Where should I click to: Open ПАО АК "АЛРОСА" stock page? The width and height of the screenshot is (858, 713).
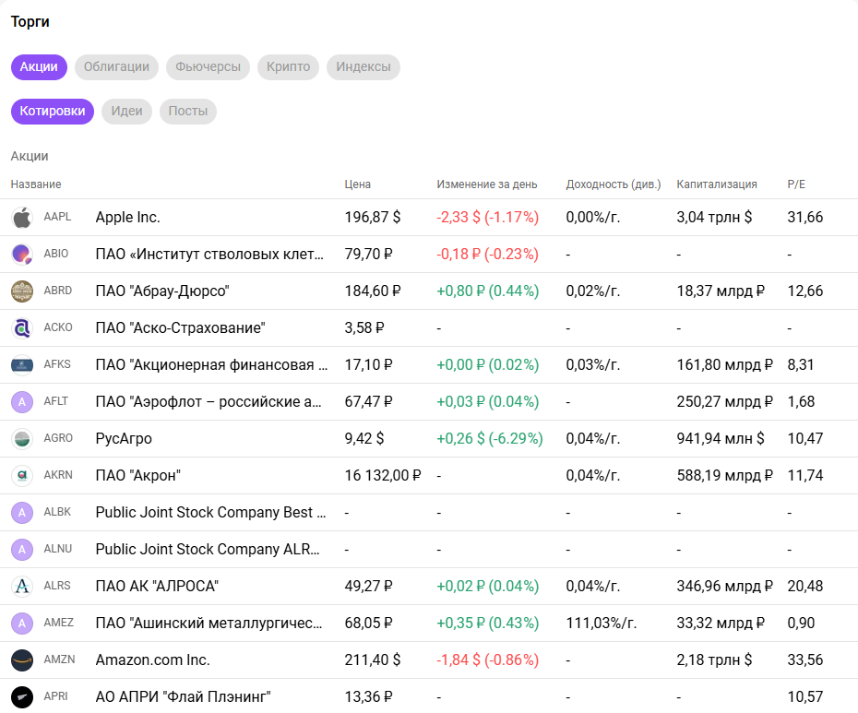coord(157,586)
